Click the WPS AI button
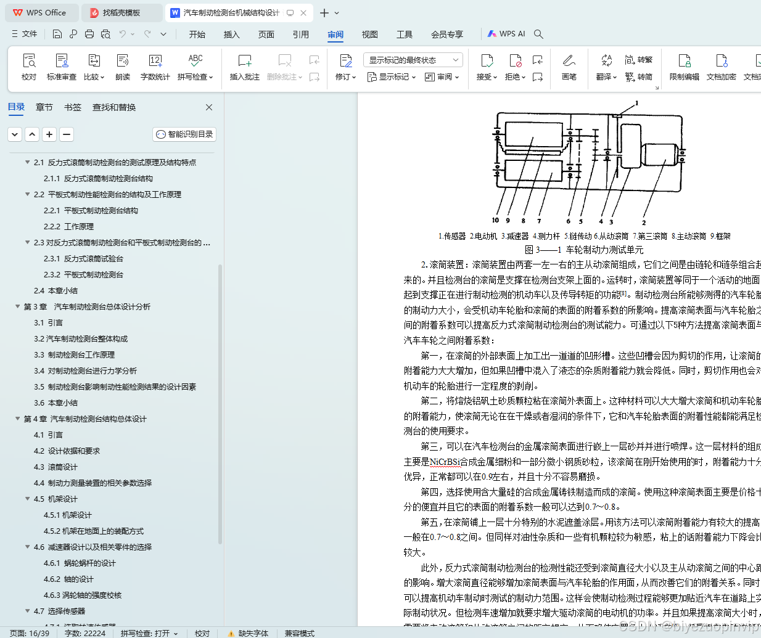The image size is (761, 638). point(506,34)
